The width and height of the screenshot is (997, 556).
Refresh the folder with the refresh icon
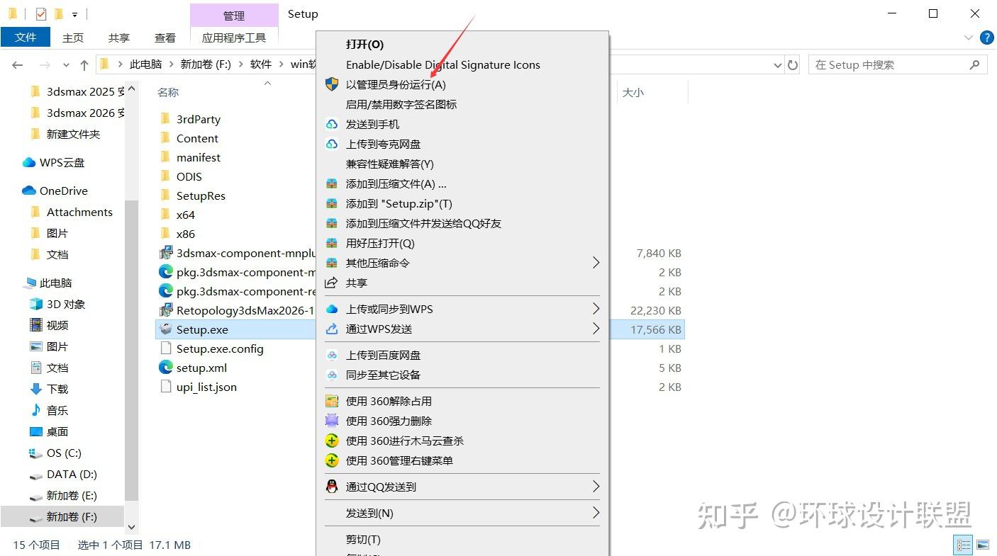[793, 65]
